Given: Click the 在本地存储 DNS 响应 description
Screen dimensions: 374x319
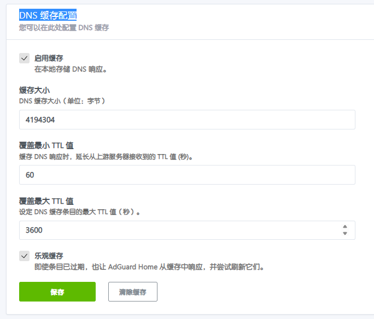Looking at the screenshot, I should click(x=70, y=69).
